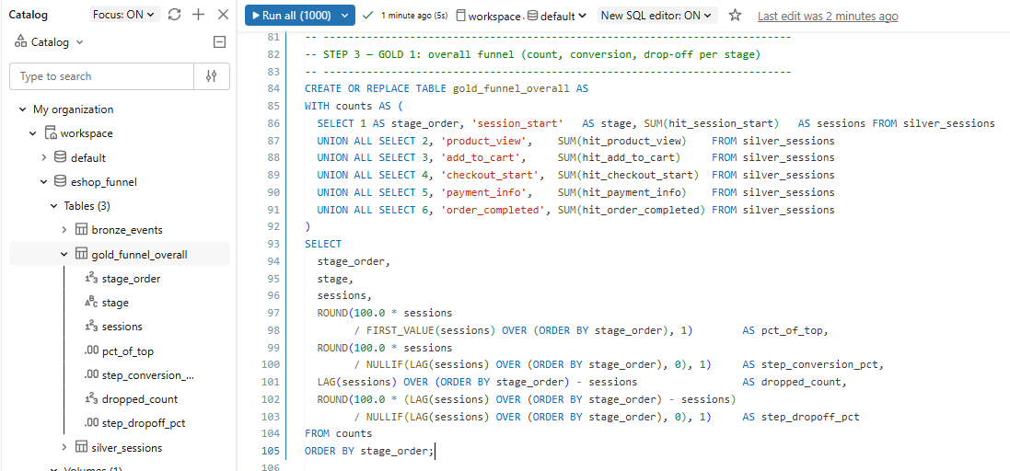This screenshot has height=471, width=1010.
Task: Click the stage_order integer column type icon
Action: coord(91,279)
